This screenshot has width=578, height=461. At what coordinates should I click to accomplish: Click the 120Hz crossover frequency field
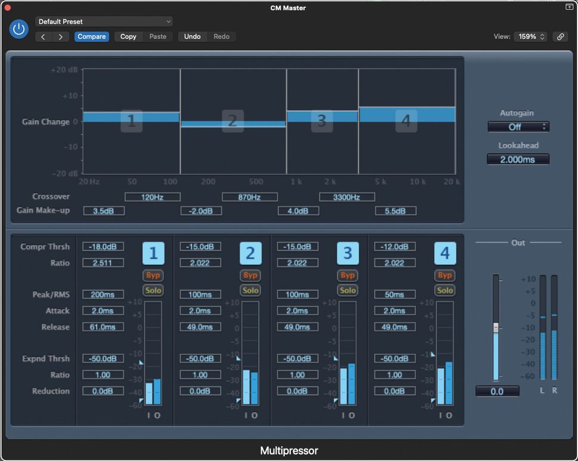click(153, 196)
